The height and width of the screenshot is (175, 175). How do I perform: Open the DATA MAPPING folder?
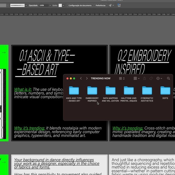pos(110,90)
